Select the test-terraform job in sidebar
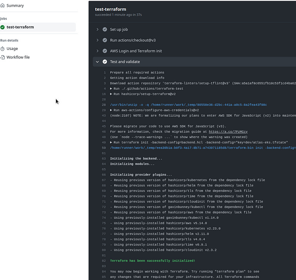Screen dimensions: 296x280 tap(38, 27)
